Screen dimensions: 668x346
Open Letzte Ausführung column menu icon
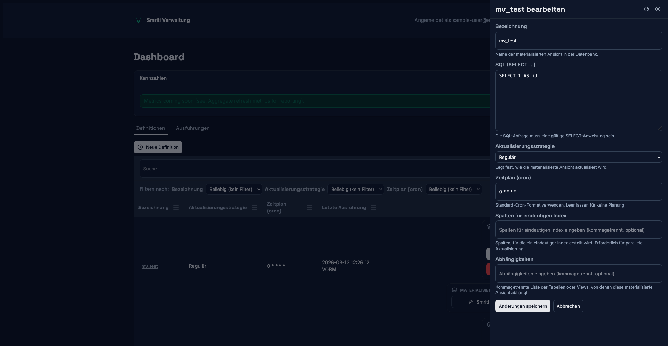[x=373, y=208]
